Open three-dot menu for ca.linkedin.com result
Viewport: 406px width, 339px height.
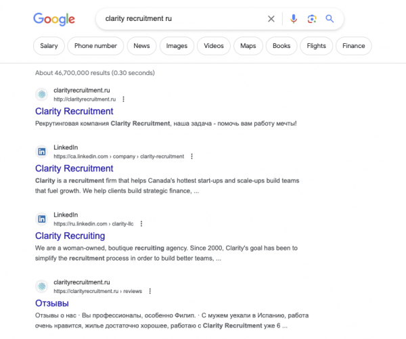191,156
